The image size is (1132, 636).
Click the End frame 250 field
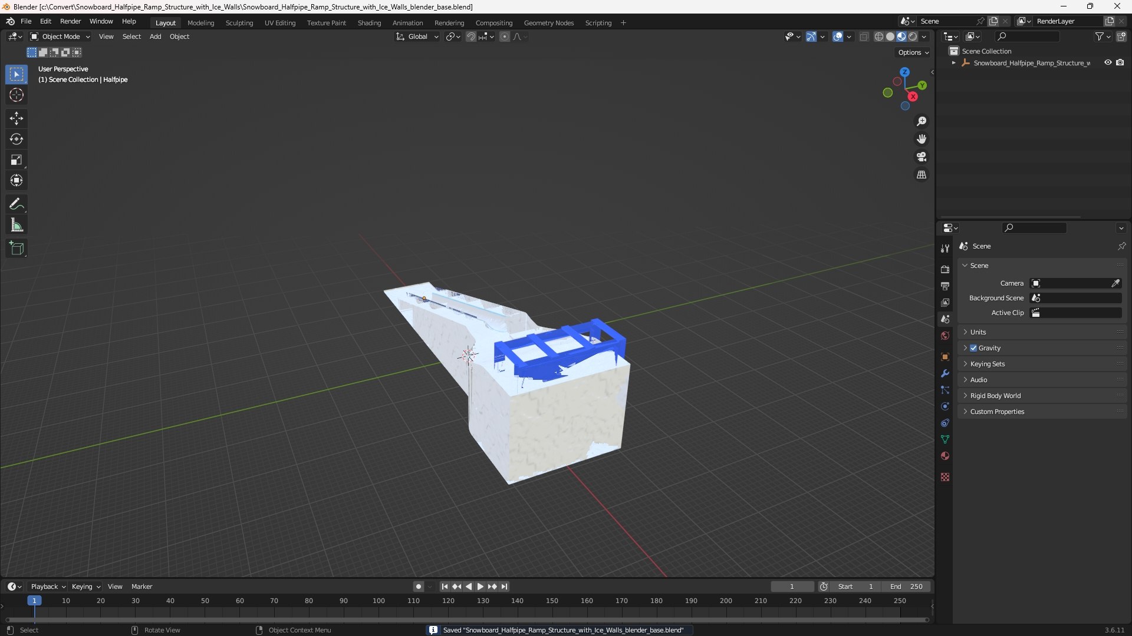coord(906,587)
